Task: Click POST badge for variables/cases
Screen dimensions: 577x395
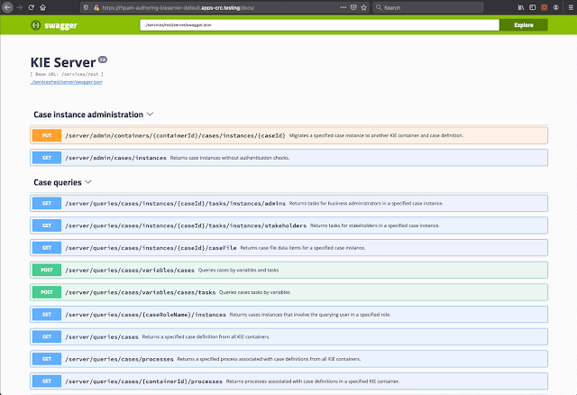Action: [47, 270]
